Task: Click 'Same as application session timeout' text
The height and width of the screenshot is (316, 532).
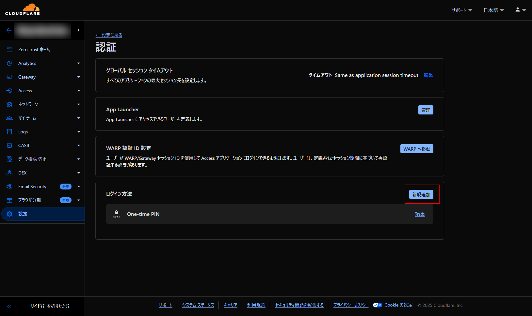Action: [377, 75]
